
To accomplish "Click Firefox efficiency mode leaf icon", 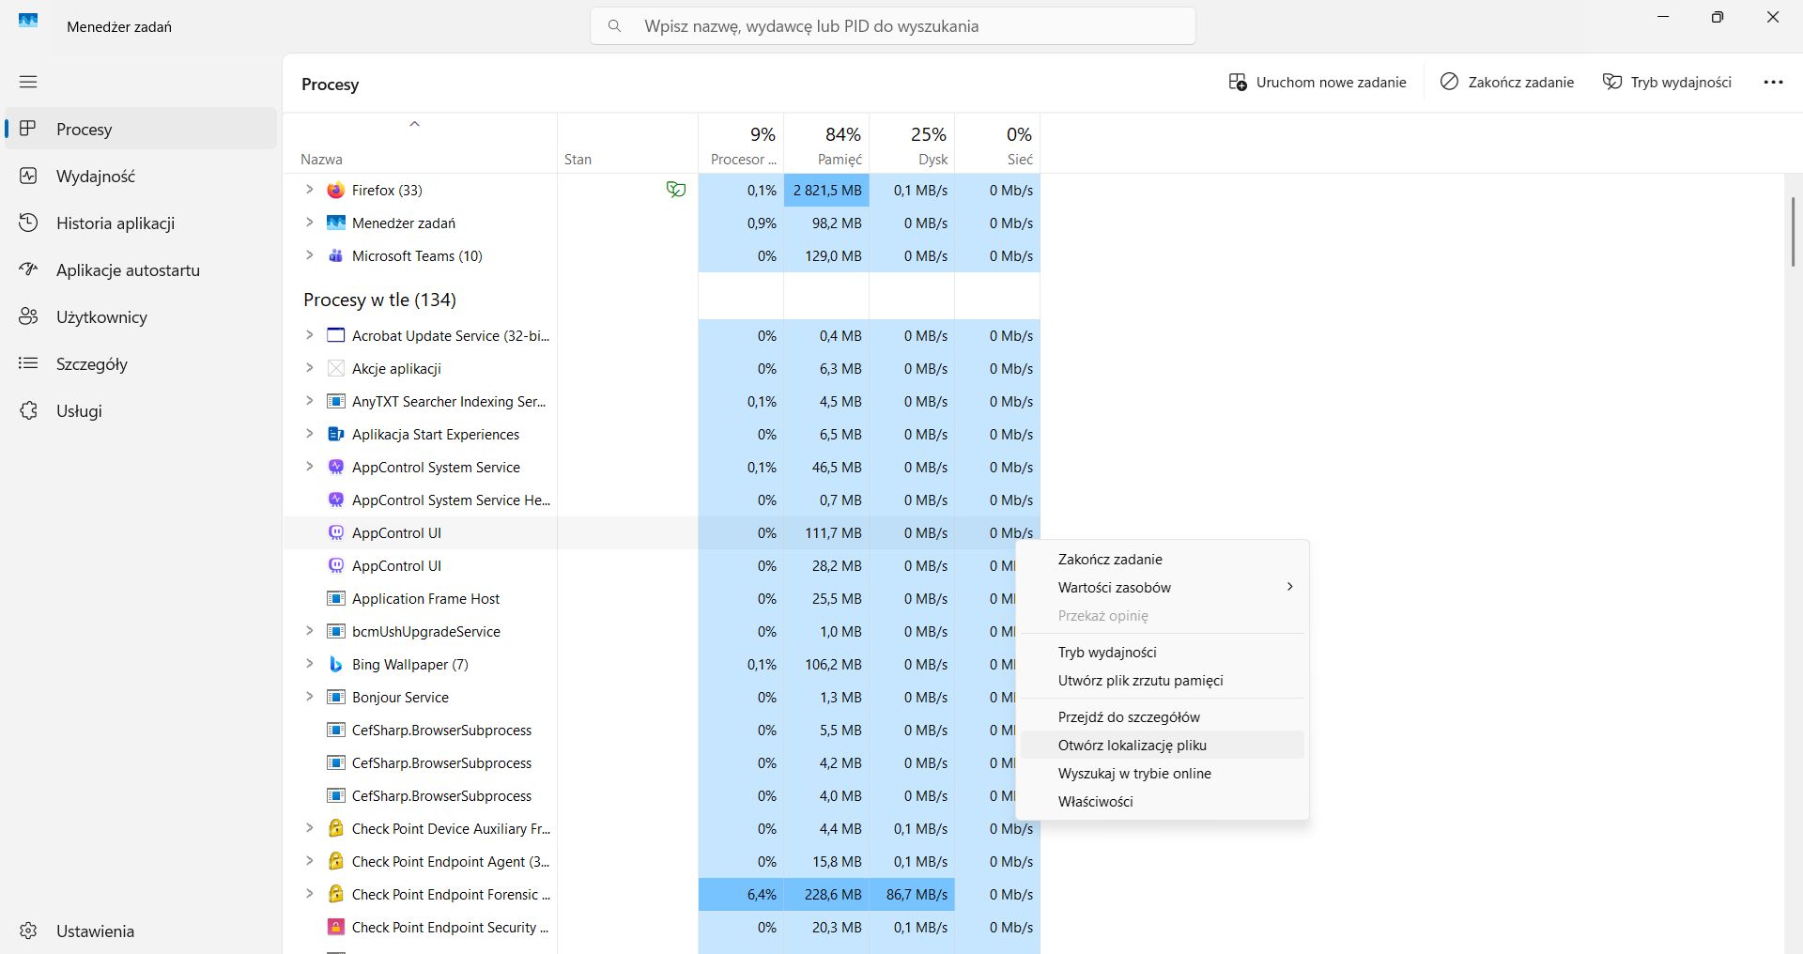I will (676, 190).
